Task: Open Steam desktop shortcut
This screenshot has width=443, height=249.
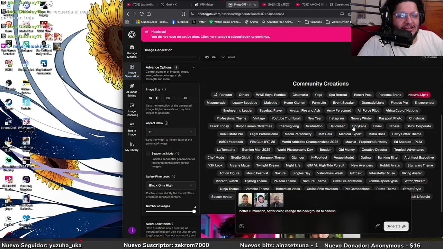Action: point(9,104)
